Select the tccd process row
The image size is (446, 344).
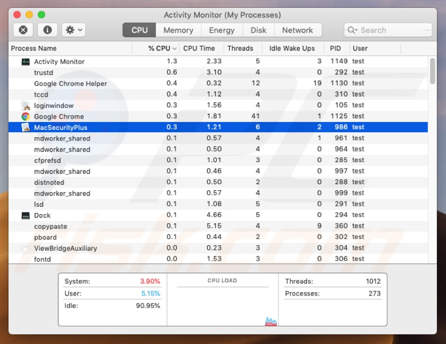218,94
